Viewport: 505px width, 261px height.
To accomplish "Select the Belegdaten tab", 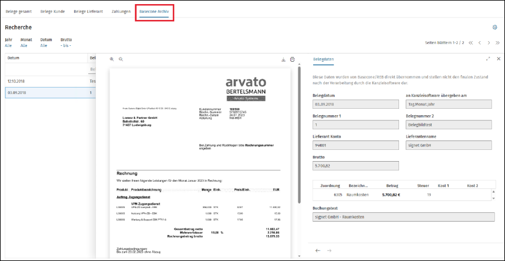I will [x=323, y=59].
